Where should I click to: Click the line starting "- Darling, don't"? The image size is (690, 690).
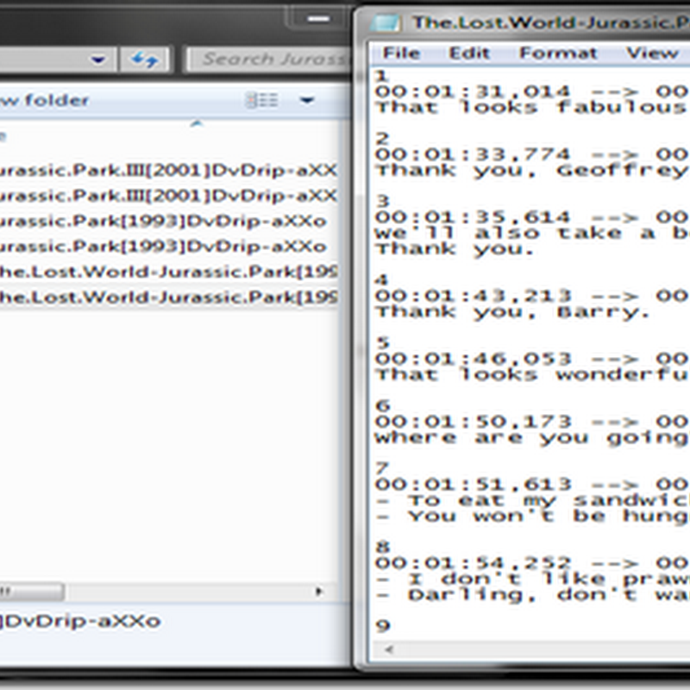point(531,595)
